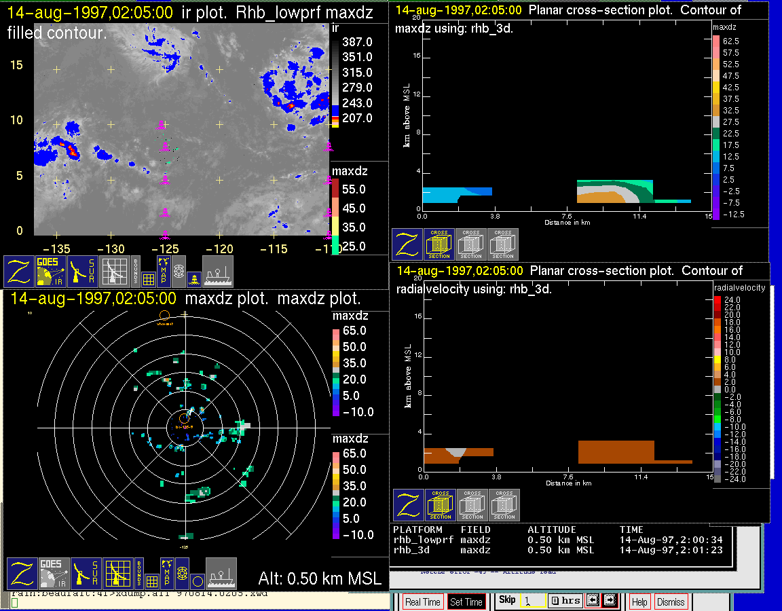Viewport: 782px width, 611px height.
Task: Step forward in time with the right arrow
Action: click(x=610, y=601)
